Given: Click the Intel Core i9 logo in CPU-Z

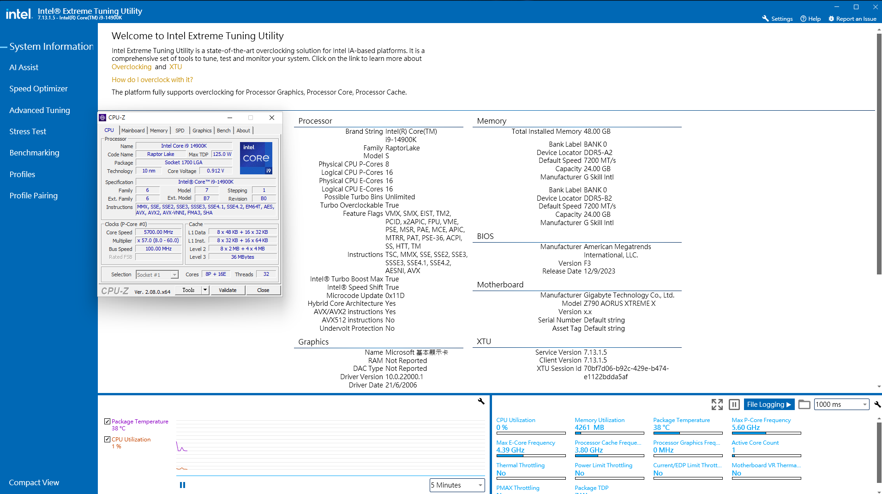Looking at the screenshot, I should click(256, 158).
